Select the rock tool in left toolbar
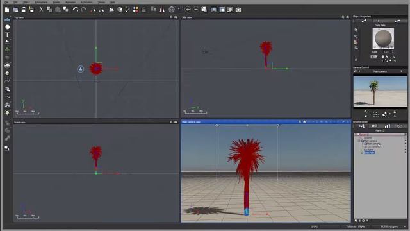 point(7,57)
